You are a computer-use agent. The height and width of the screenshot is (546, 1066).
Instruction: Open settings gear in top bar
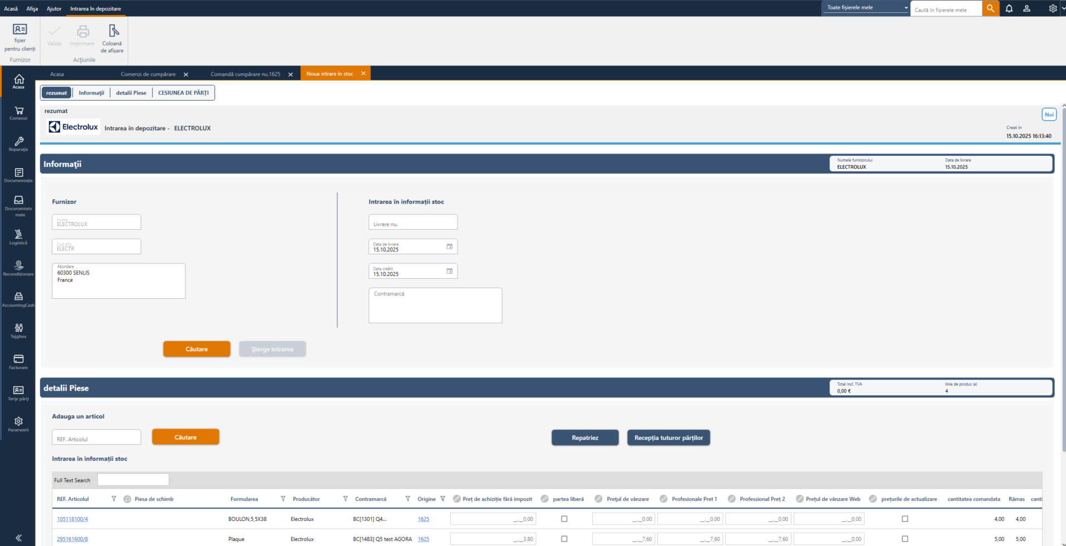click(x=1053, y=8)
